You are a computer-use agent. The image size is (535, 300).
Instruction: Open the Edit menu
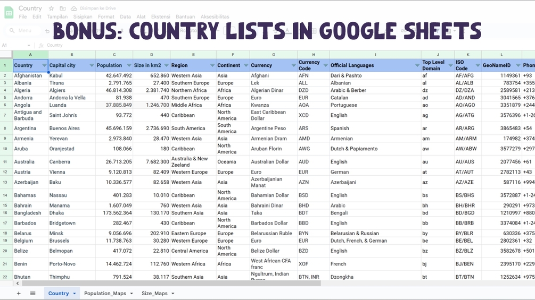tap(37, 16)
